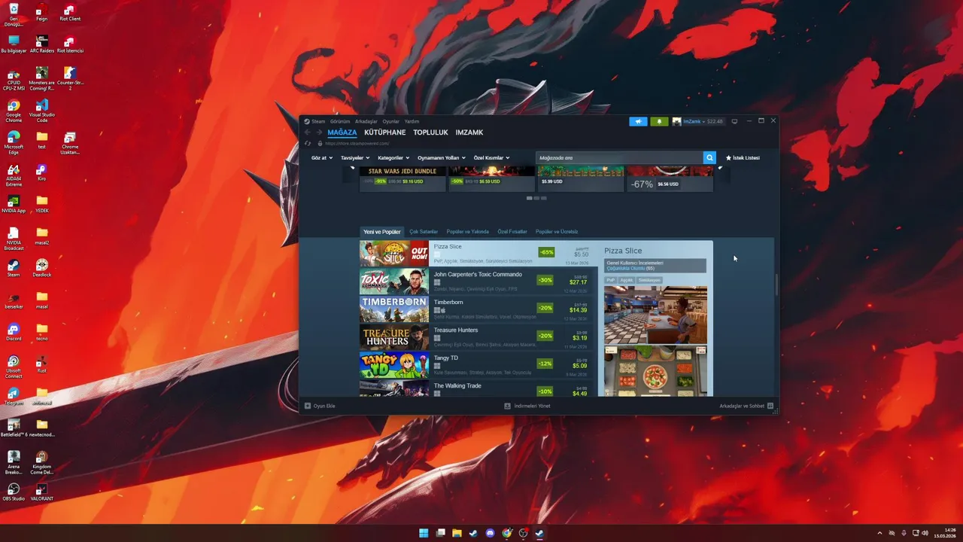This screenshot has width=963, height=542.
Task: Select Telegram desktop icon
Action: coord(14,396)
